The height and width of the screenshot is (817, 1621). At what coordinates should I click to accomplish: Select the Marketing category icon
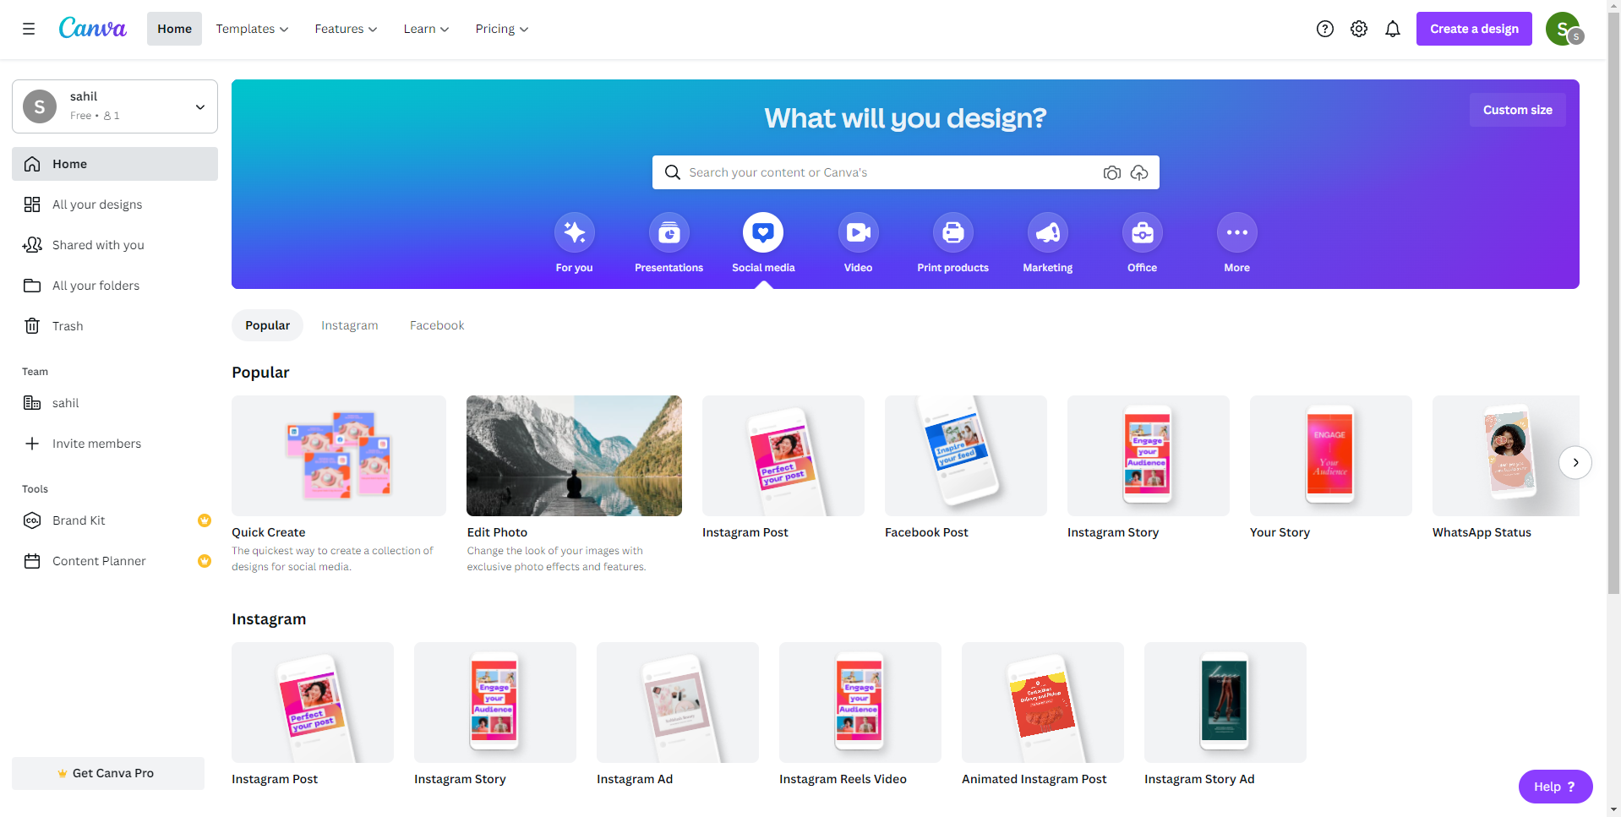(x=1048, y=232)
